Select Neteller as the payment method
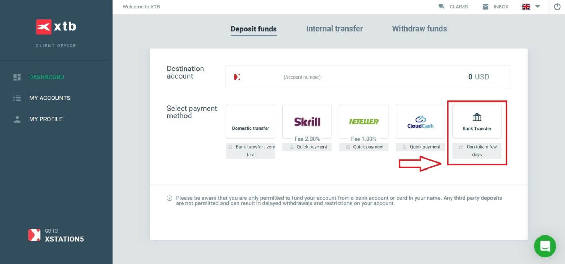 tap(363, 121)
